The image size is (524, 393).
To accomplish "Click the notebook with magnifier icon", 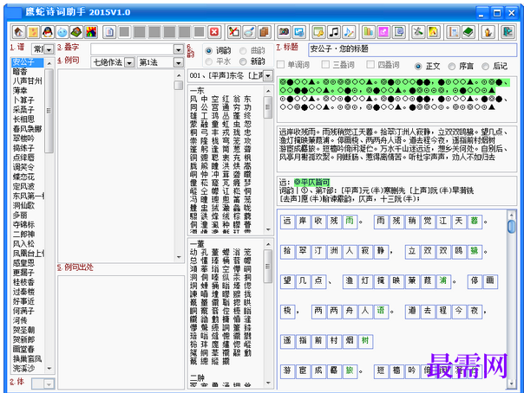I will point(454,32).
